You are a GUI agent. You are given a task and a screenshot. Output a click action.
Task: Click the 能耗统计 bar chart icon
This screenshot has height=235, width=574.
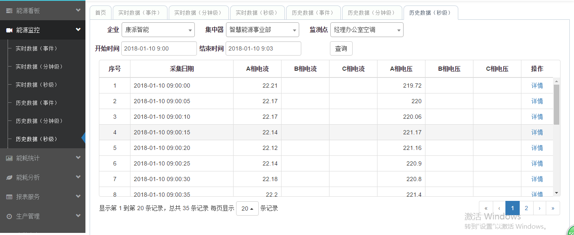click(9, 158)
